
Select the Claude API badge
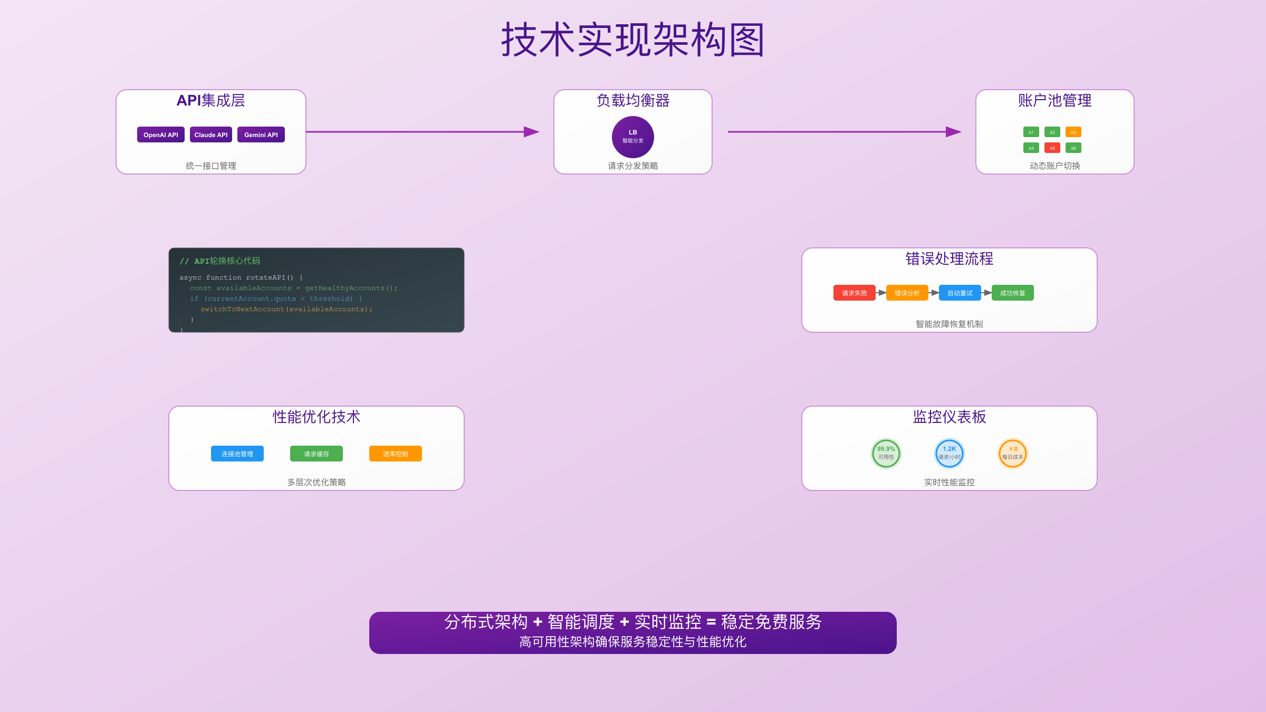[x=211, y=134]
